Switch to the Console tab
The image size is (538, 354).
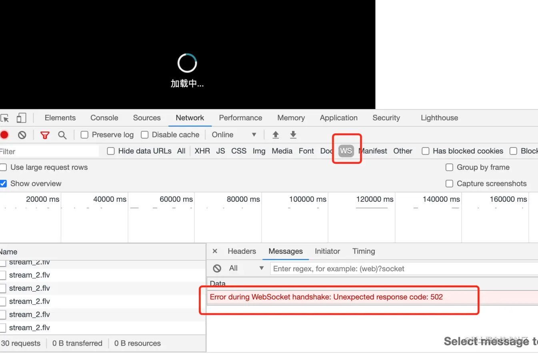pos(104,118)
